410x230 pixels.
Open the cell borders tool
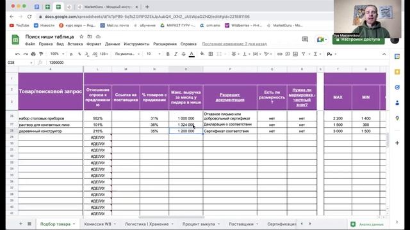(x=211, y=54)
